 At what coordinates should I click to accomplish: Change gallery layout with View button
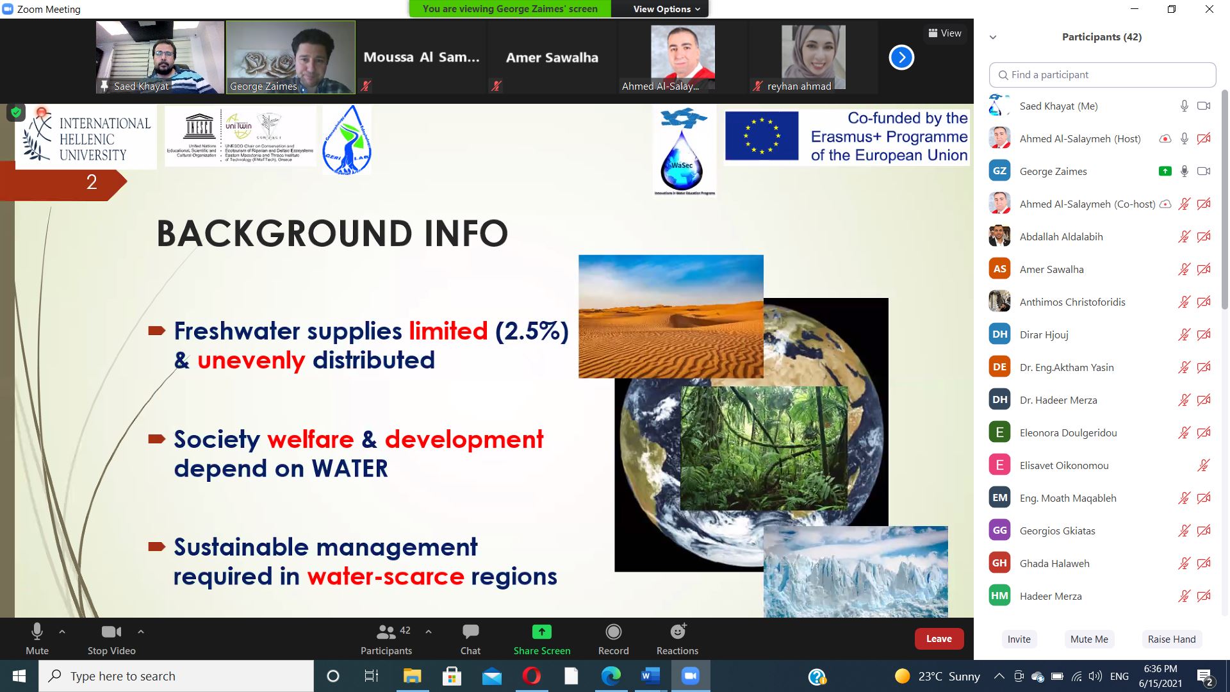click(945, 33)
